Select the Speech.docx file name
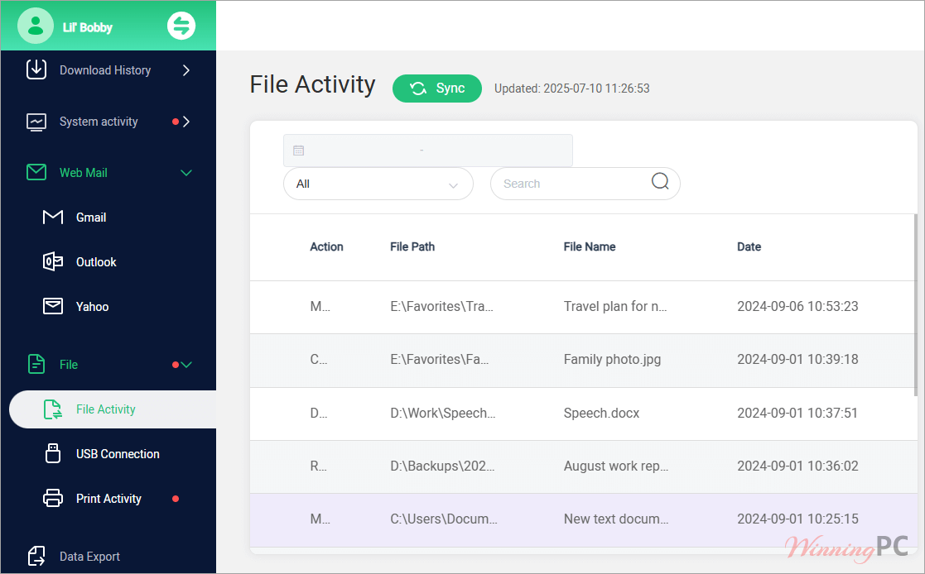Viewport: 925px width, 574px height. (x=601, y=413)
